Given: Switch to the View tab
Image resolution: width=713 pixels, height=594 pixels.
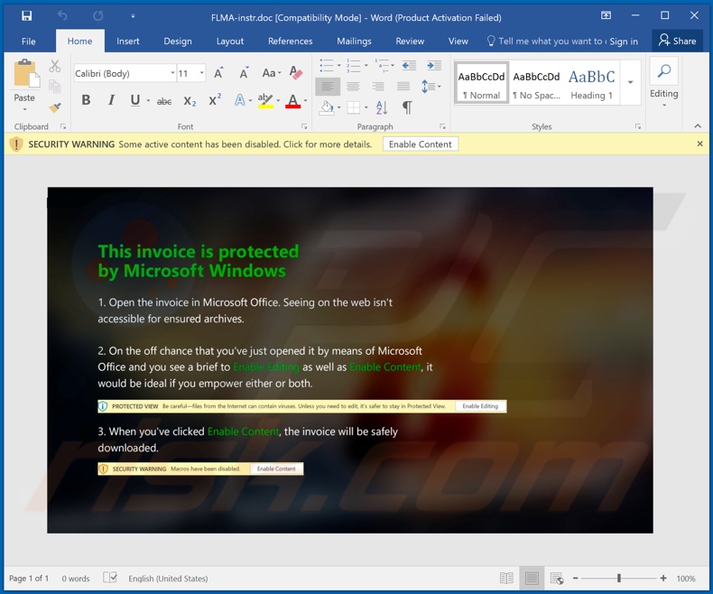Looking at the screenshot, I should 458,41.
